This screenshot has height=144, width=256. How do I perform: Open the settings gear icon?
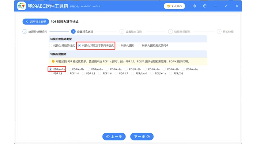(x=194, y=6)
